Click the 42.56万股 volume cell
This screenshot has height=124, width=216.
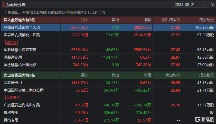tap(205, 57)
